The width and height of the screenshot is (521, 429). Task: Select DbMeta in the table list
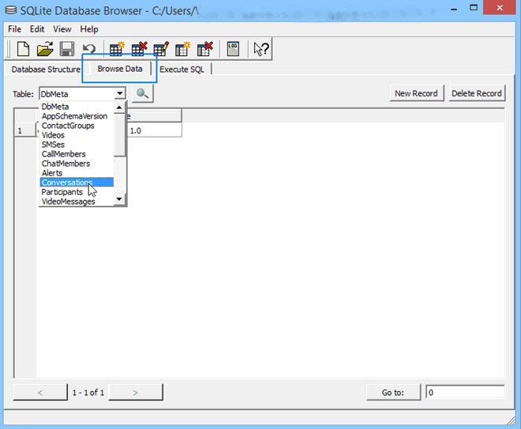[77, 107]
